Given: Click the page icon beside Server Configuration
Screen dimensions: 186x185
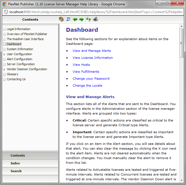Looking at the screenshot, I should click(x=4, y=64).
